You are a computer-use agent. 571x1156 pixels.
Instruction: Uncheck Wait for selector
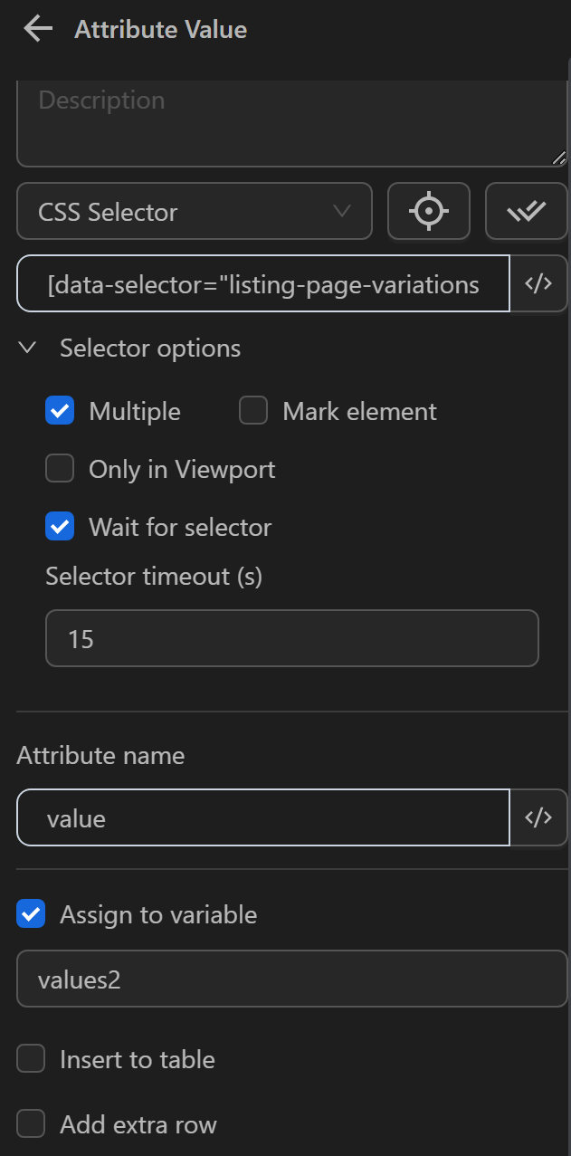pyautogui.click(x=60, y=527)
